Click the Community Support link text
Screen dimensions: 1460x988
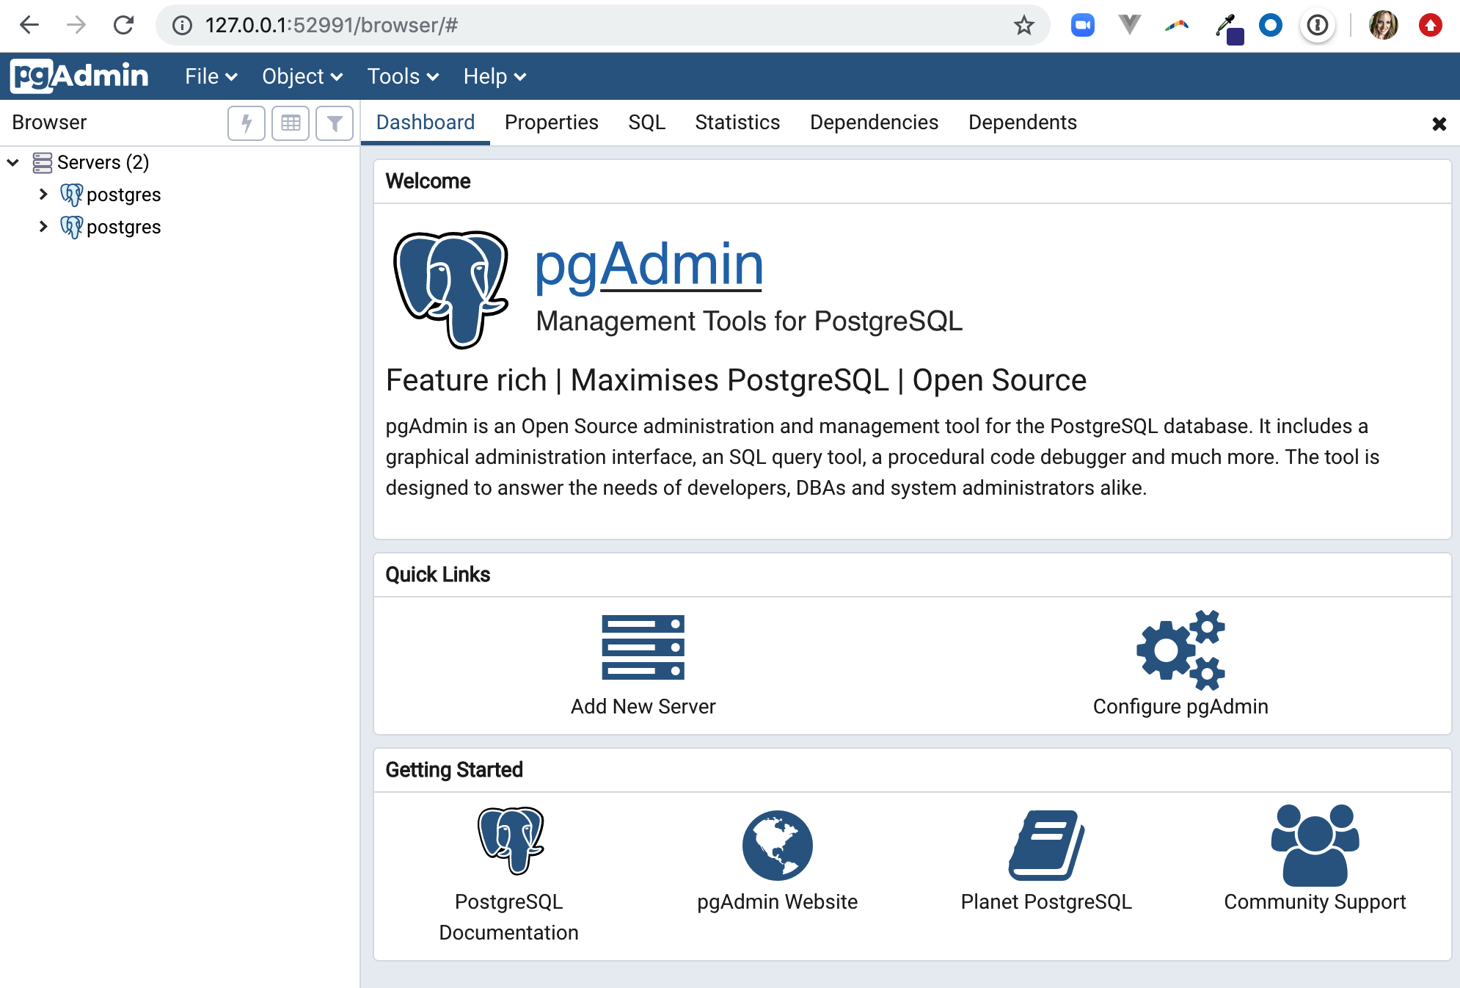click(x=1315, y=902)
